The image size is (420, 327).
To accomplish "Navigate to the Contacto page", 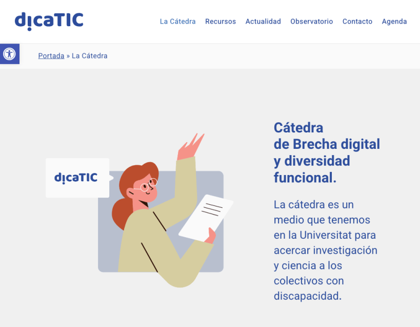I will pyautogui.click(x=357, y=22).
